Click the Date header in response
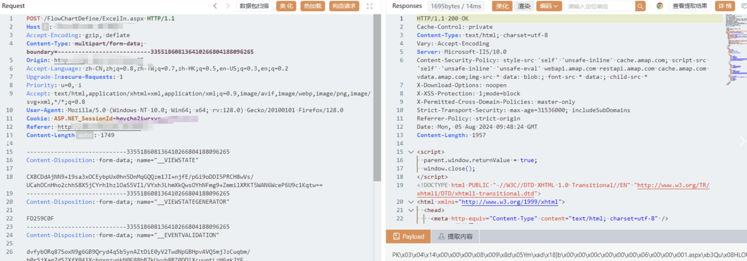The height and width of the screenshot is (261, 747). click(x=477, y=127)
